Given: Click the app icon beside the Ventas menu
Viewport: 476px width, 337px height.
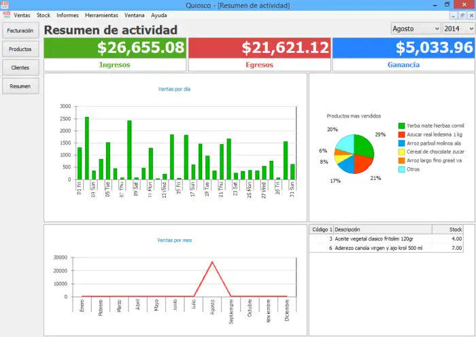Looking at the screenshot, I should 6,15.
